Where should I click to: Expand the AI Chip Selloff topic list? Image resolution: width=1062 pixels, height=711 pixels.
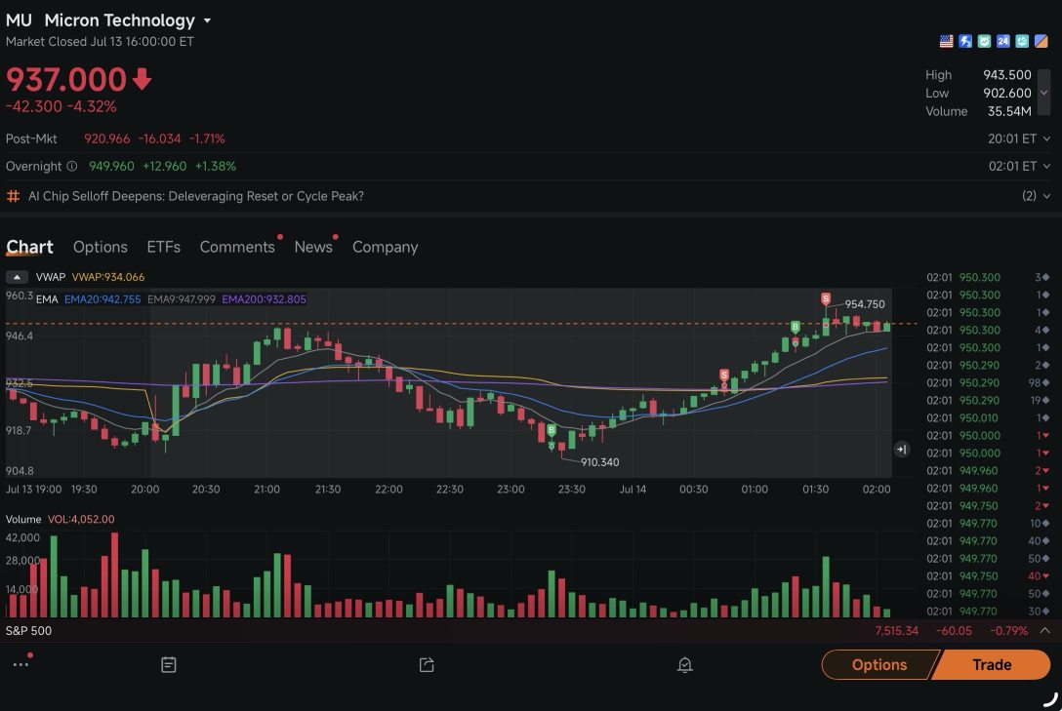click(1037, 195)
